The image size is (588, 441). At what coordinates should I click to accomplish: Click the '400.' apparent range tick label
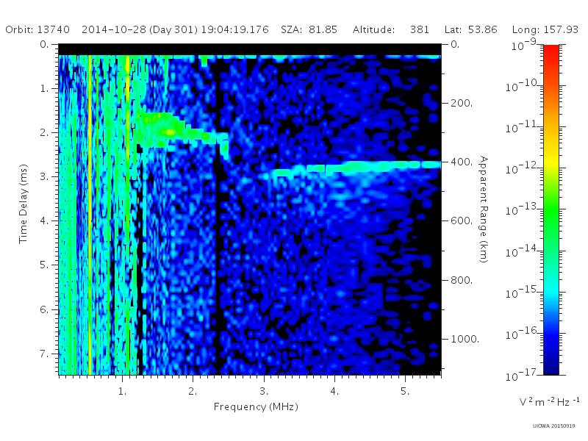(462, 162)
